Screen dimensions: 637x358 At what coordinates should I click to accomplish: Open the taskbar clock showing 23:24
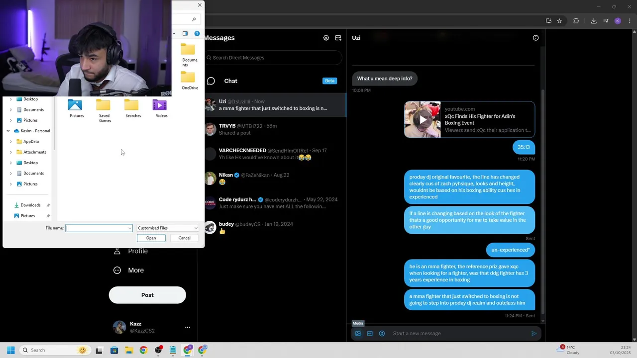tap(621, 350)
